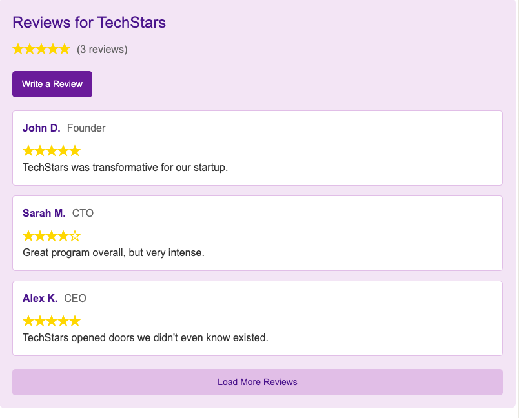
Task: Click the Write a Review button
Action: coord(52,84)
